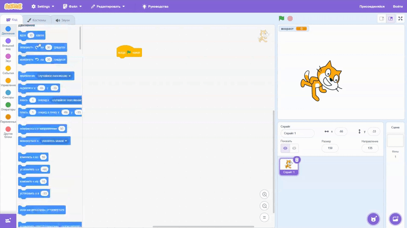
Task: Zoom out the code workspace
Action: click(x=264, y=206)
